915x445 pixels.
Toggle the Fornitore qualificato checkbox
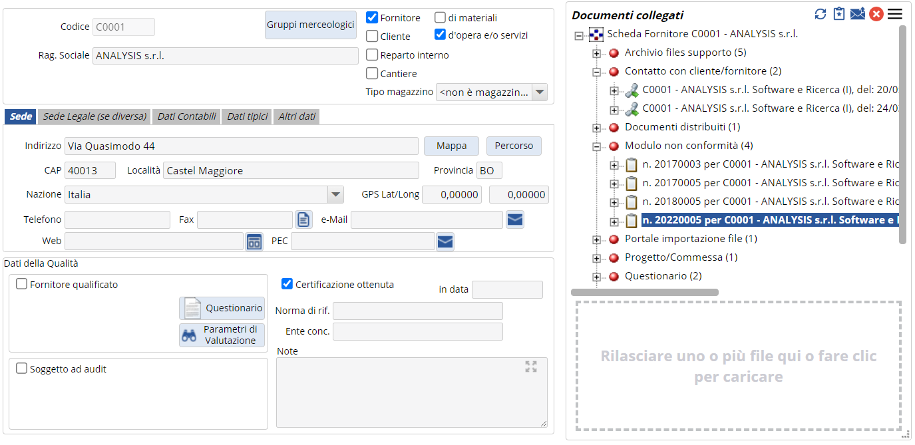(22, 285)
